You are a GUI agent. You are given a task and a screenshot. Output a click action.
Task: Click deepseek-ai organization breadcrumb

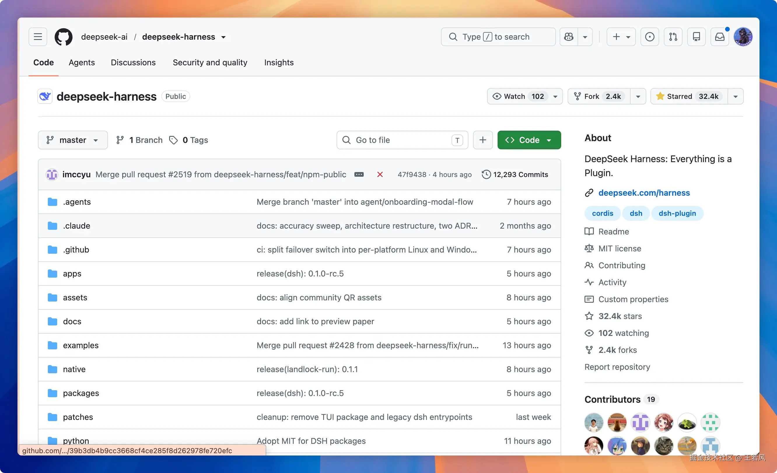tap(104, 37)
